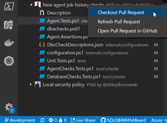
Task: Open the Kubernetes activity bar icon
Action: (9, 61)
